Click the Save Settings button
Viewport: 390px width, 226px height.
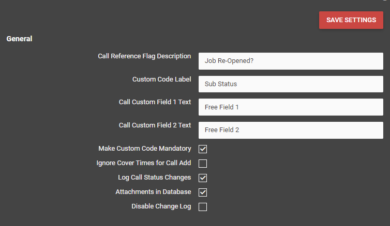(x=351, y=20)
